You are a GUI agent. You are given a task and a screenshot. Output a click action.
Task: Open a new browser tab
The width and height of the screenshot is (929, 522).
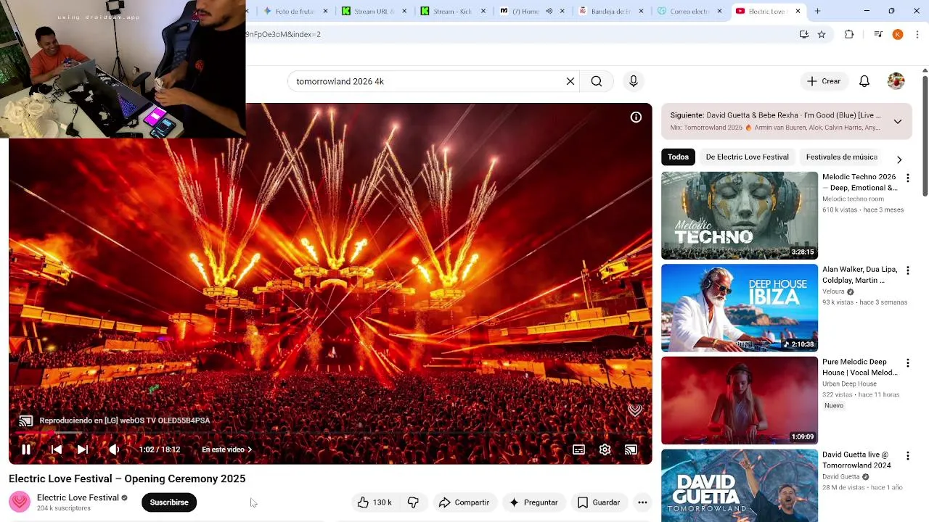(817, 11)
